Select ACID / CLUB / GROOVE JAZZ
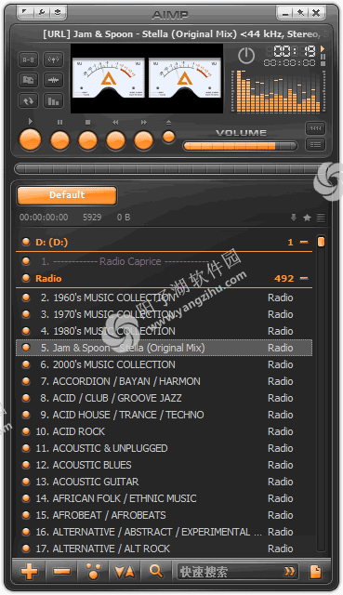 (x=164, y=398)
